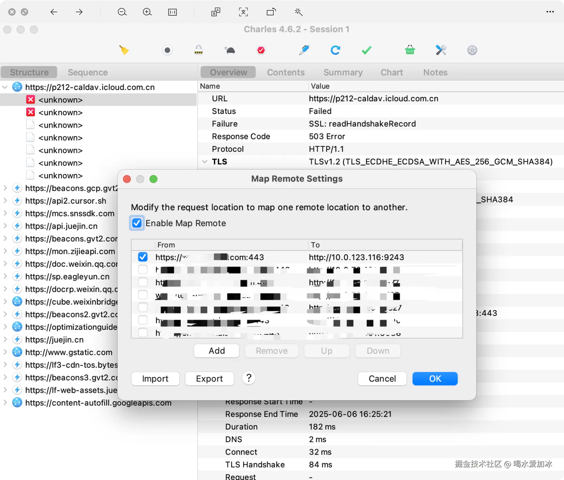
Task: Open the Notes tab
Action: 435,72
